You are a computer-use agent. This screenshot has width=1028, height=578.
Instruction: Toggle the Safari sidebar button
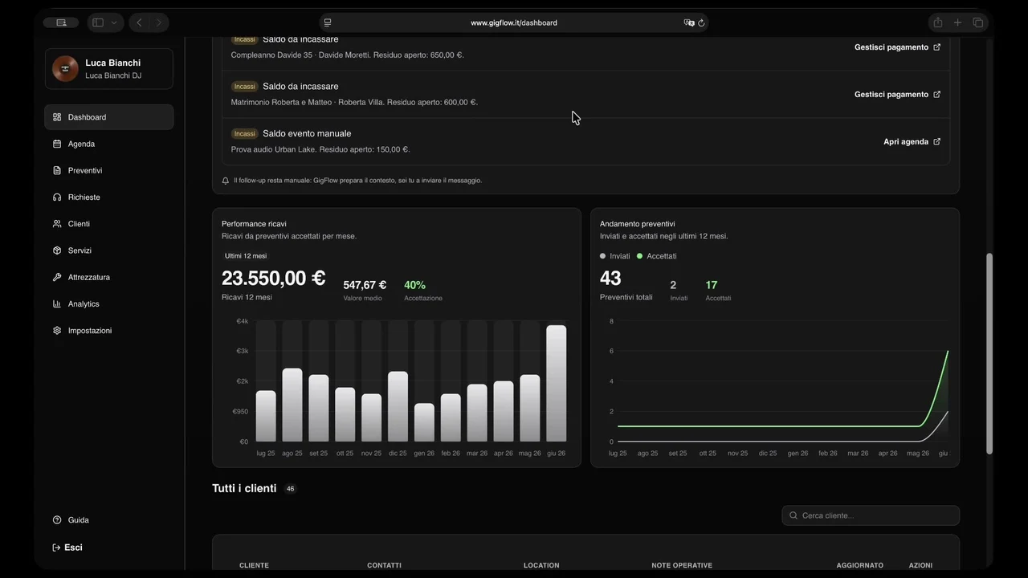98,22
